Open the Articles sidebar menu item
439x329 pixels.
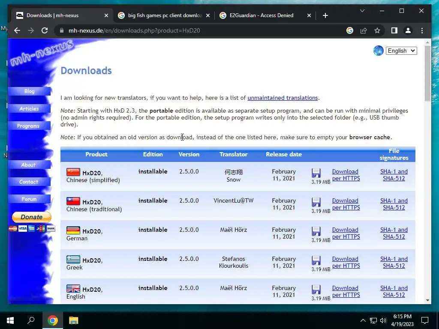pyautogui.click(x=29, y=108)
